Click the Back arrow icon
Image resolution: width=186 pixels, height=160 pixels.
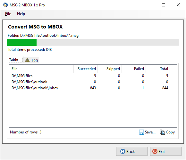point(123,151)
